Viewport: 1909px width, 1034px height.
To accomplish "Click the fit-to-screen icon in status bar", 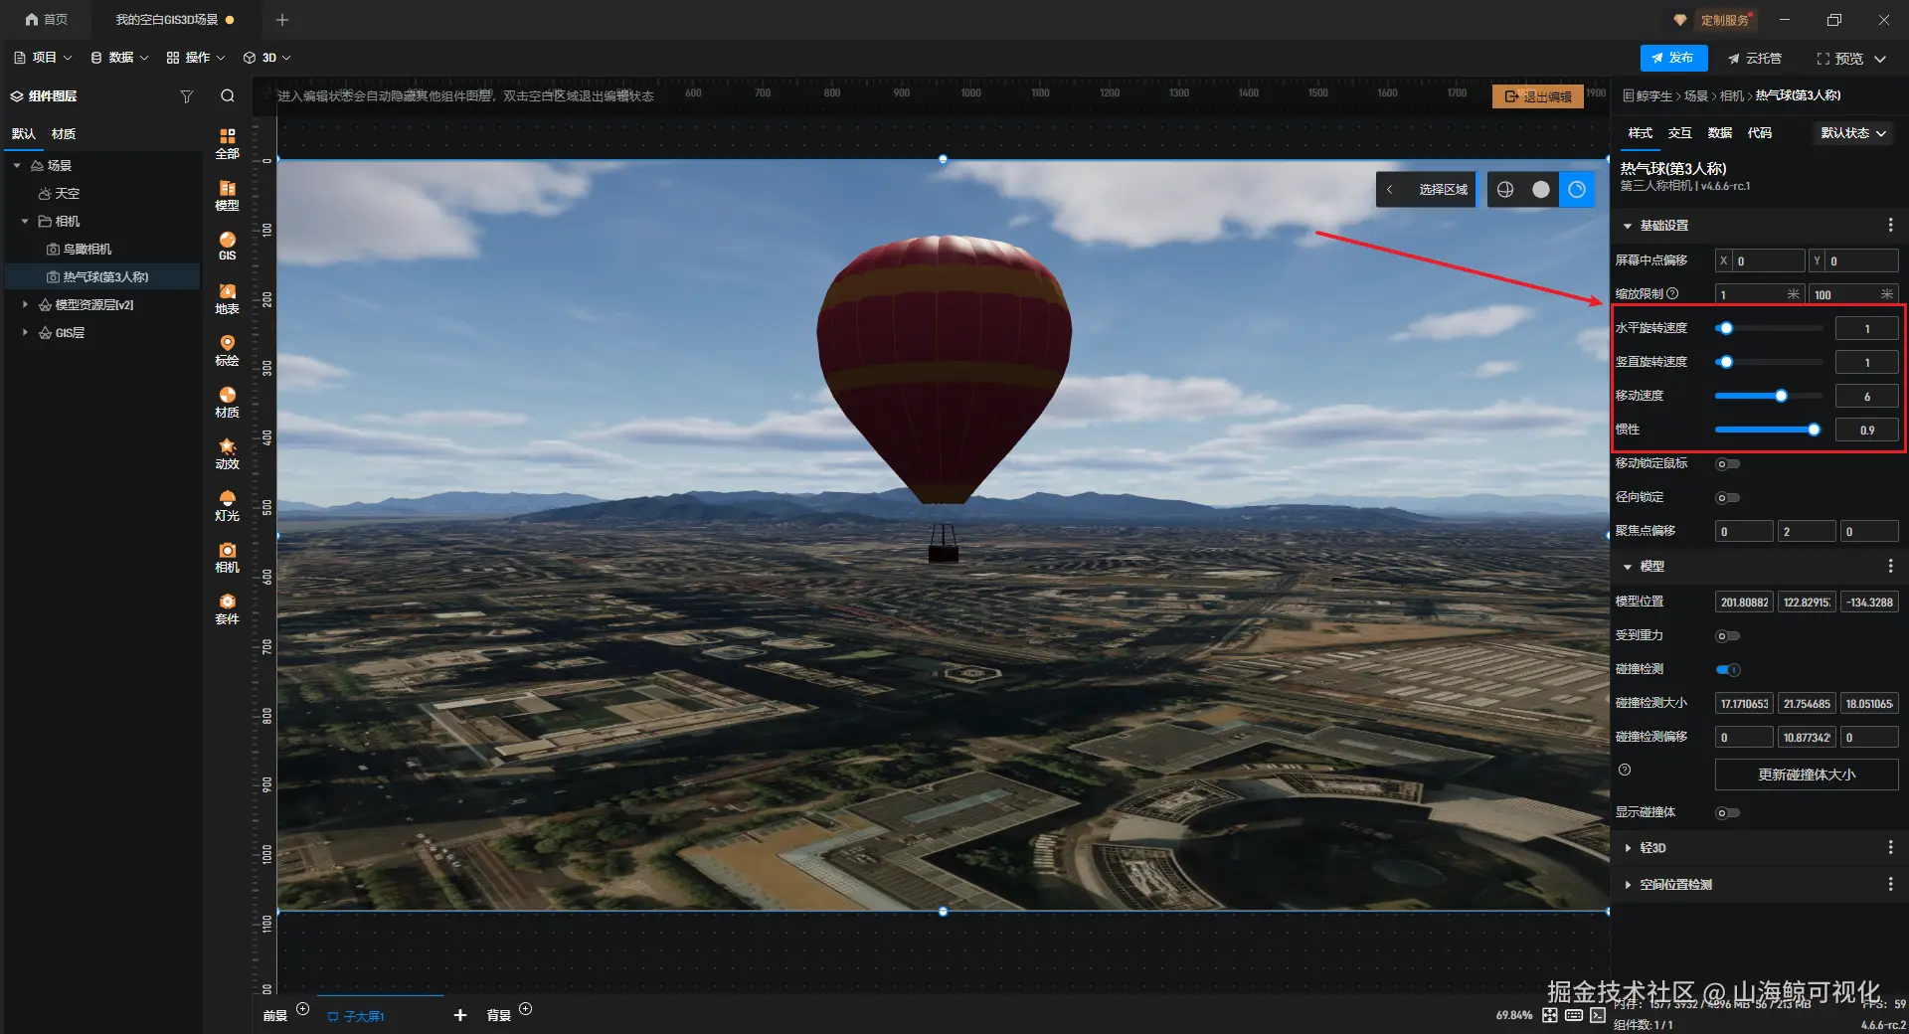I will 1550,1015.
